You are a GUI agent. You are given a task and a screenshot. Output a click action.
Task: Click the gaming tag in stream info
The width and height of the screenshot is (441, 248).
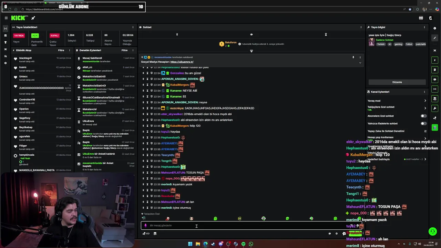pyautogui.click(x=398, y=44)
